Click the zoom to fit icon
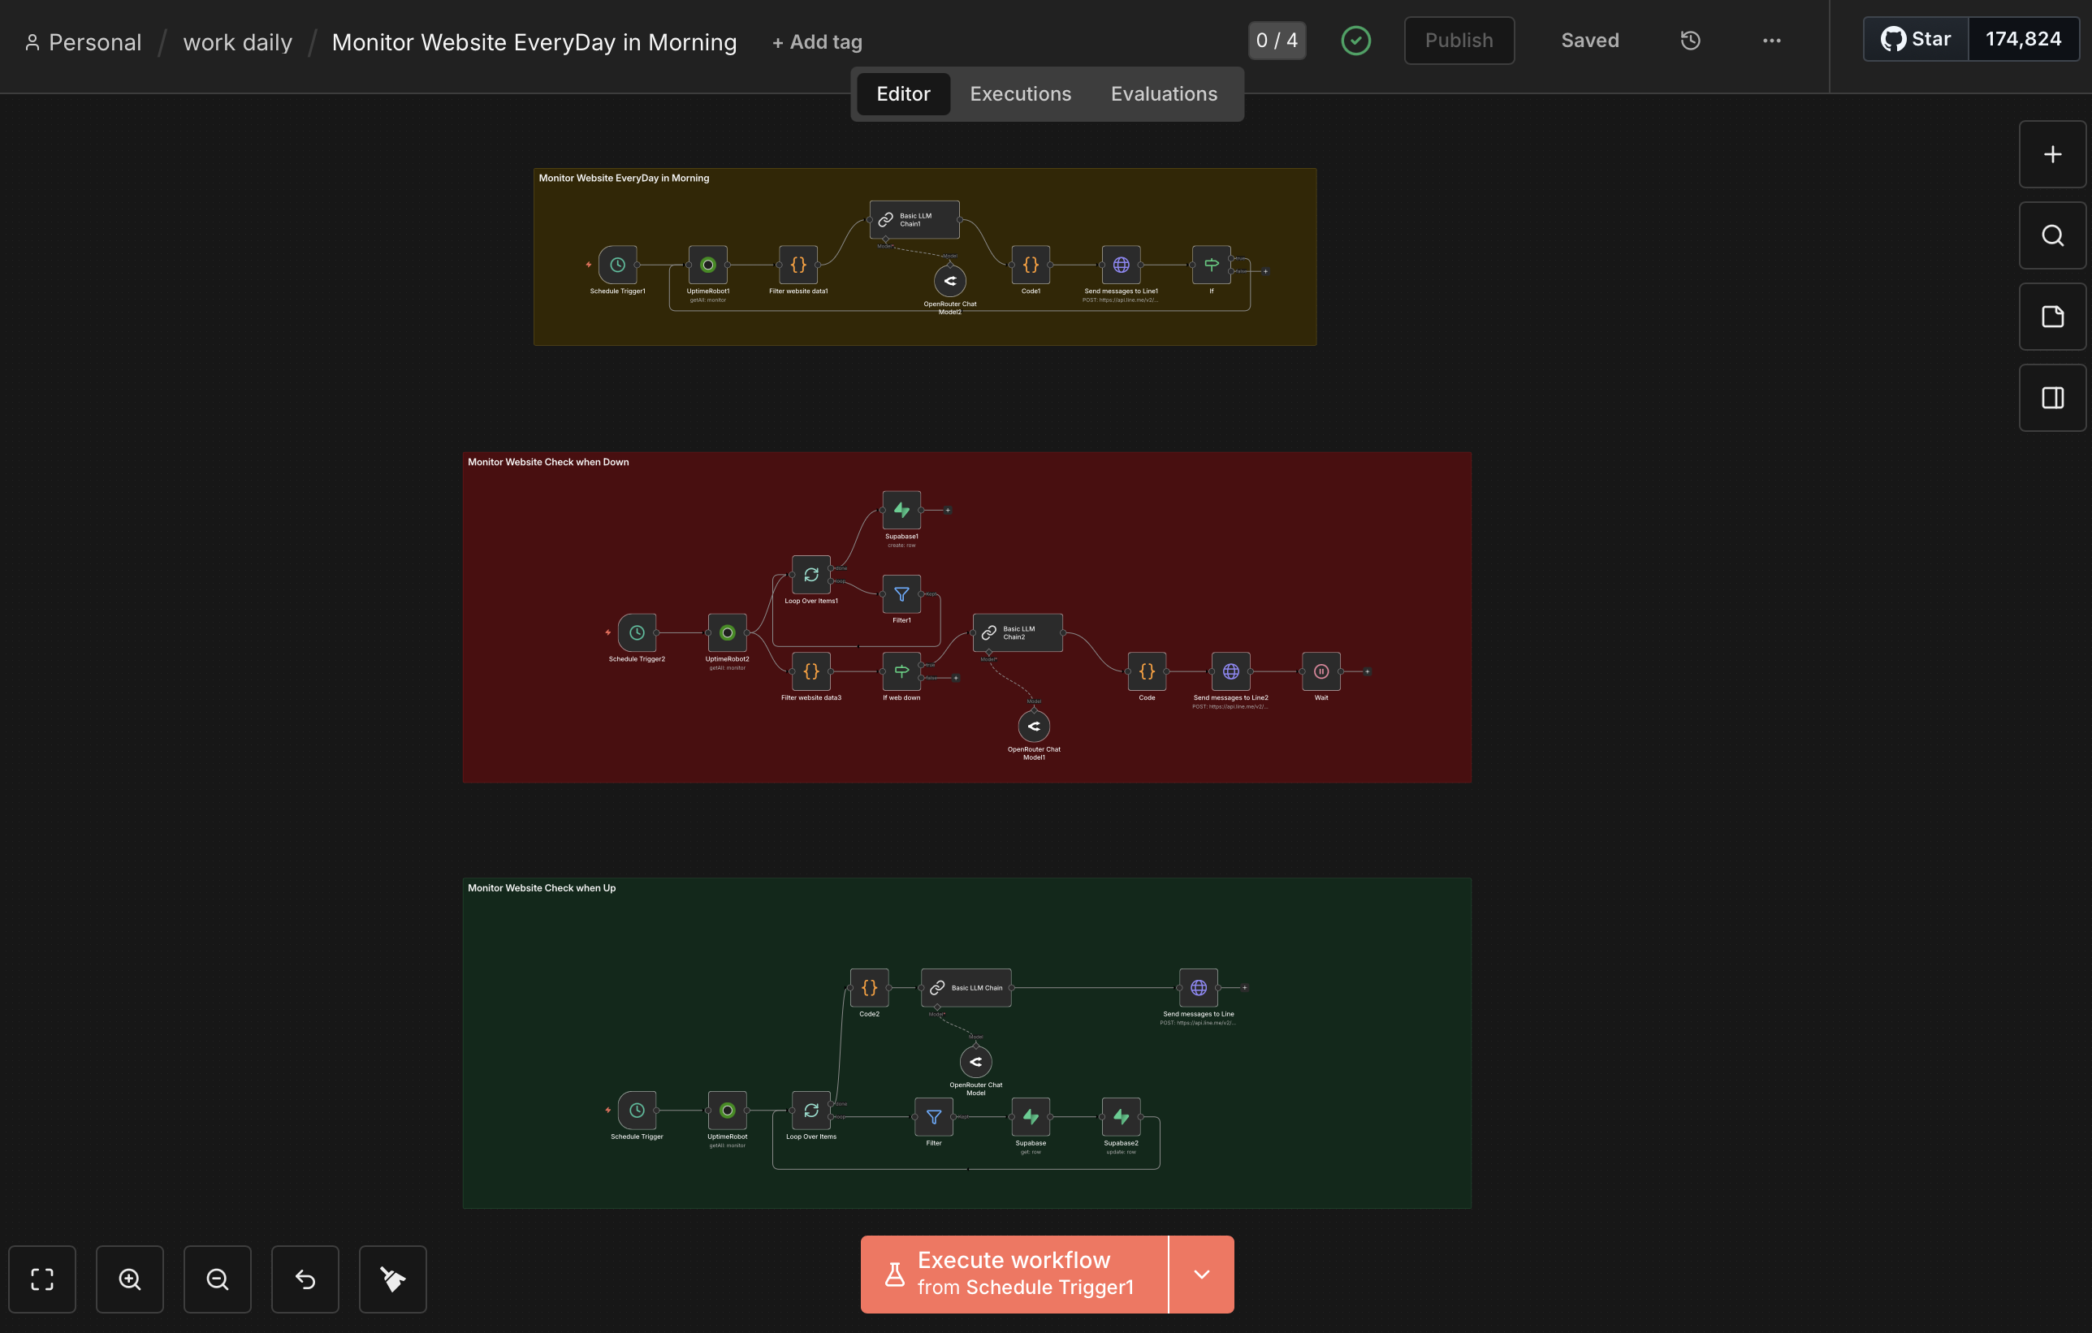Screen dimensions: 2092x1333 coord(41,1279)
